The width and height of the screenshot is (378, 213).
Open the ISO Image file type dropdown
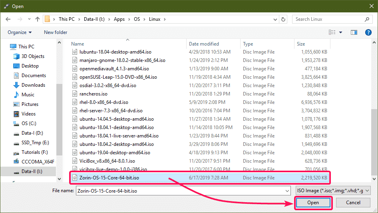[333, 191]
